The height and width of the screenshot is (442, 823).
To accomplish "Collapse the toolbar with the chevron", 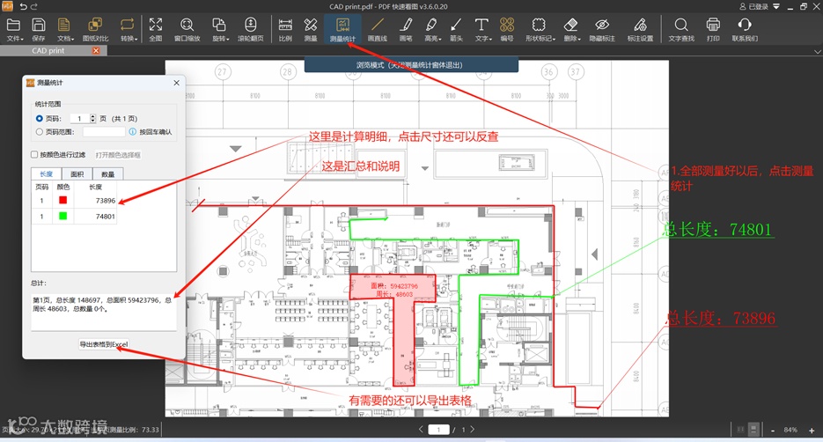I will (x=817, y=51).
